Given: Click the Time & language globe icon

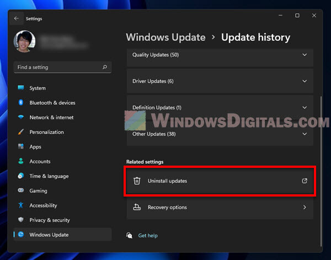Looking at the screenshot, I should [x=21, y=176].
